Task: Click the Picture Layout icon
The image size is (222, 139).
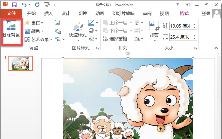Action: (x=91, y=39)
